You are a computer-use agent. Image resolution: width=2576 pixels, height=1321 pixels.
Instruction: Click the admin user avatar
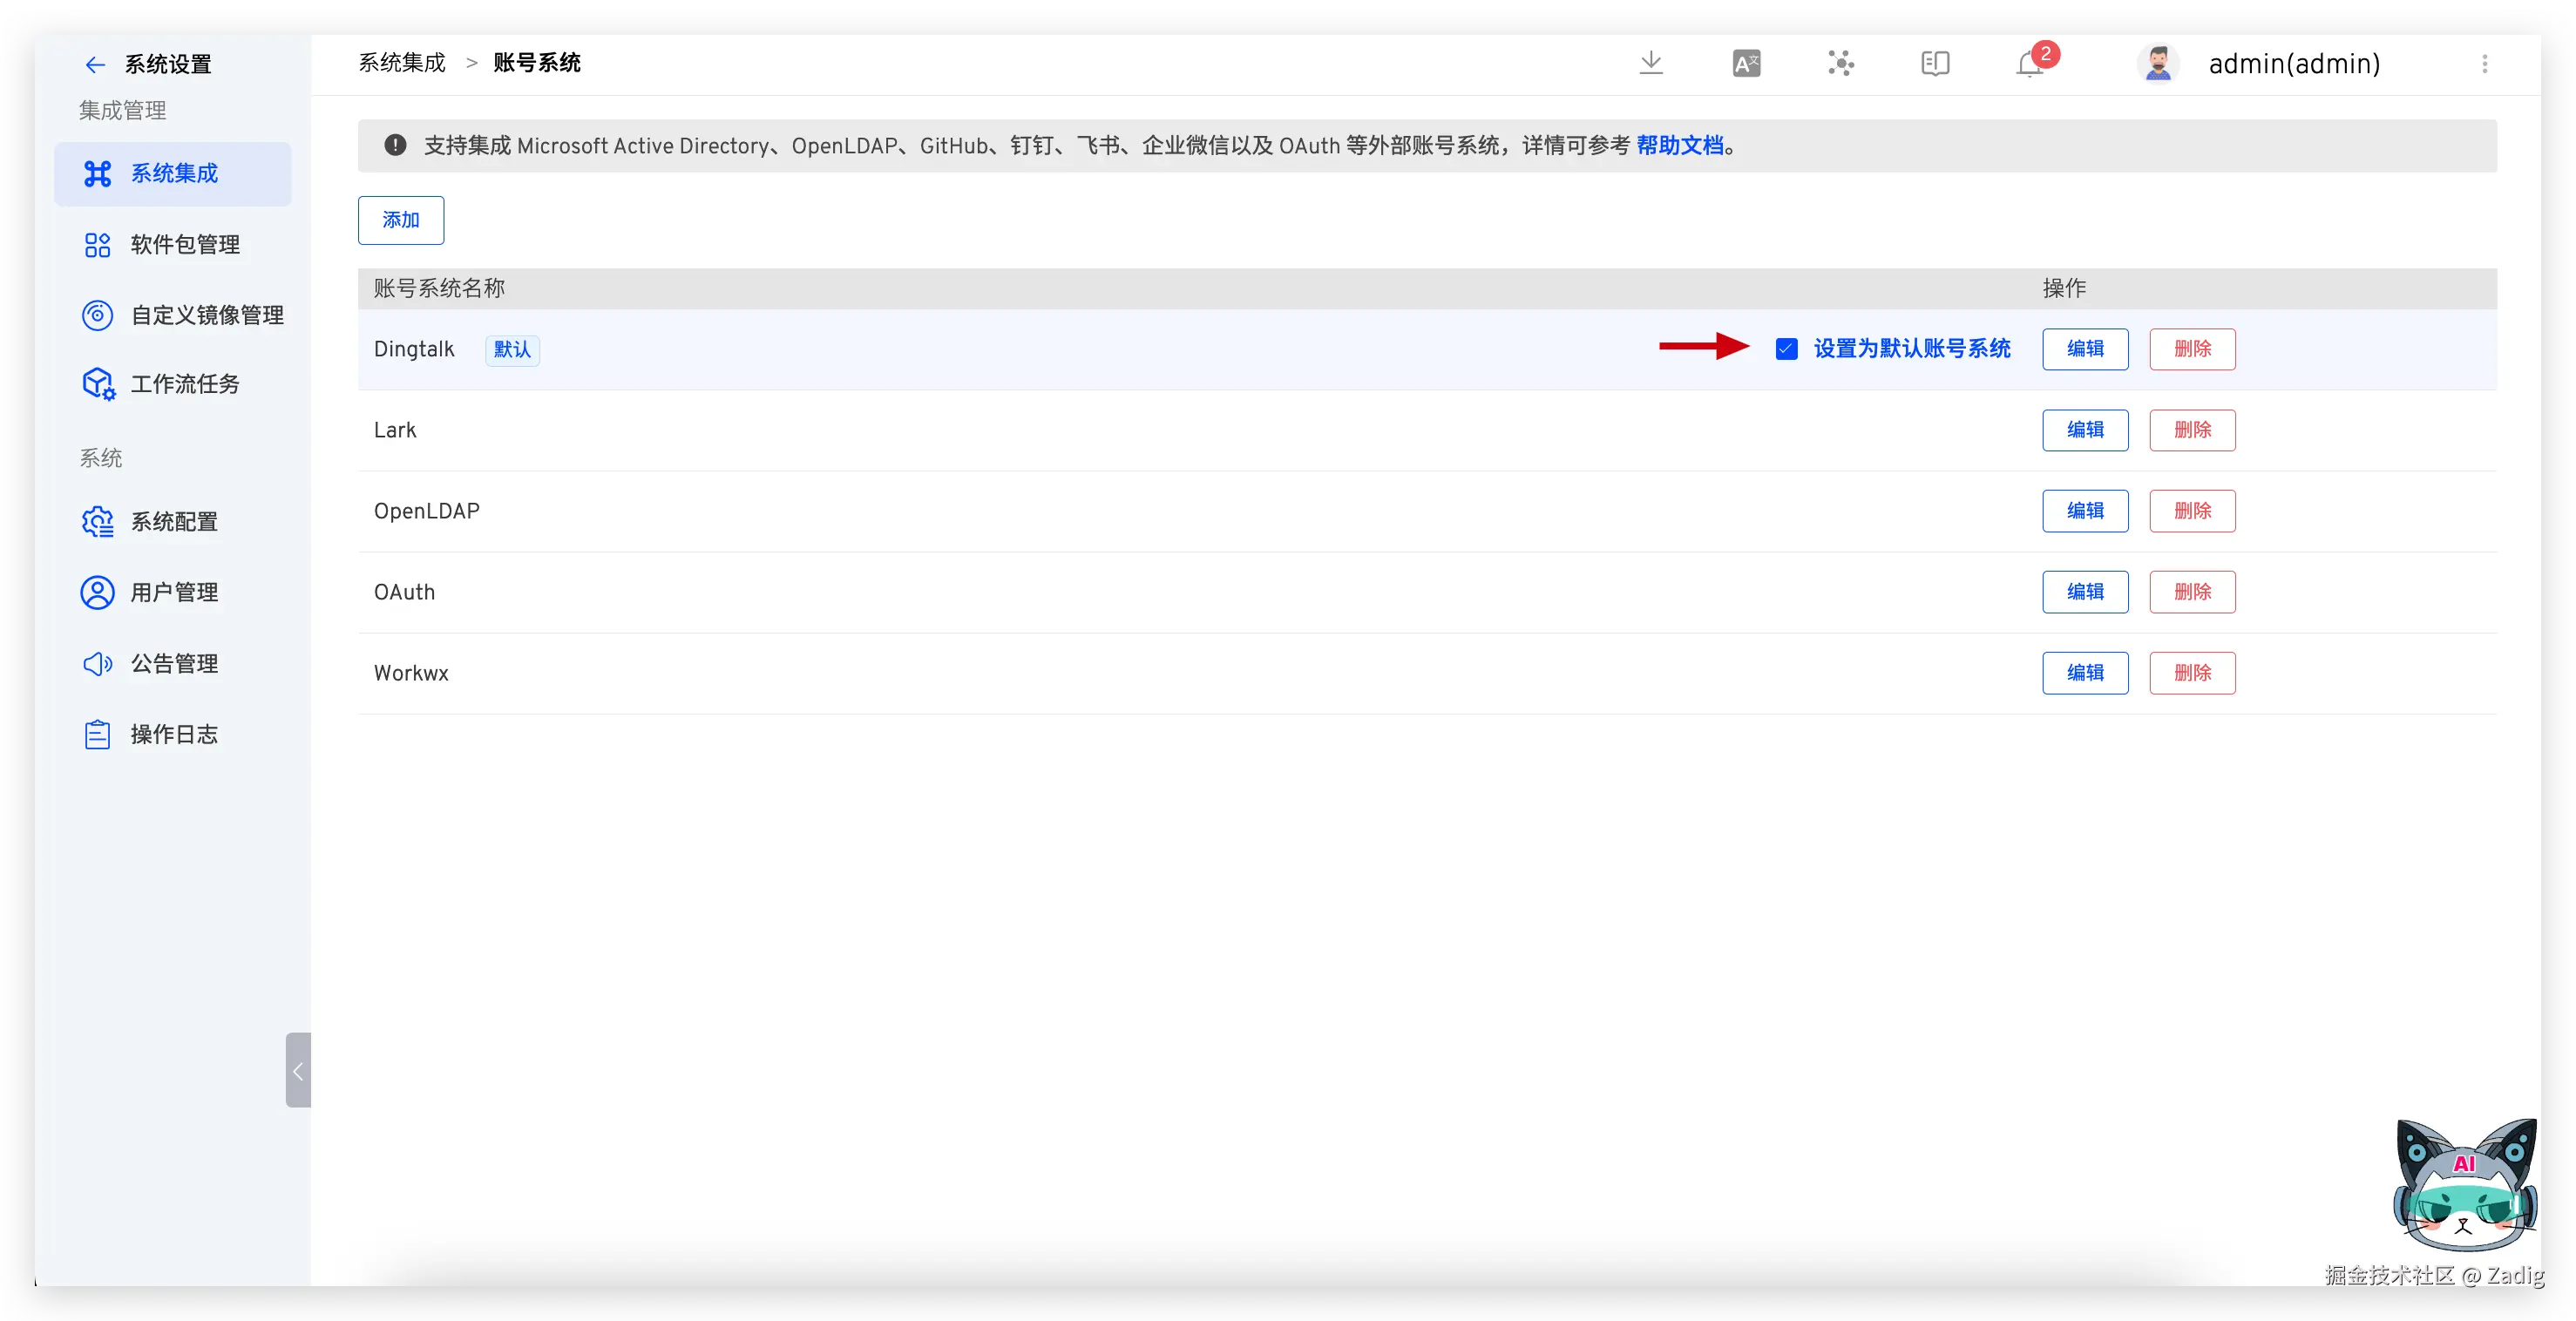pyautogui.click(x=2158, y=64)
